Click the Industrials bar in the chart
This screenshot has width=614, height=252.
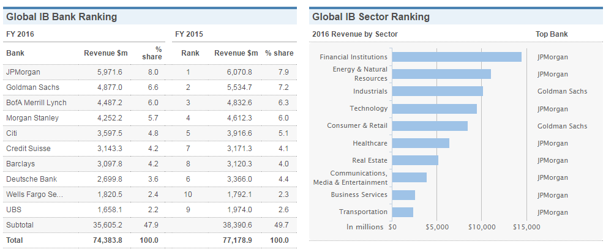tap(437, 91)
